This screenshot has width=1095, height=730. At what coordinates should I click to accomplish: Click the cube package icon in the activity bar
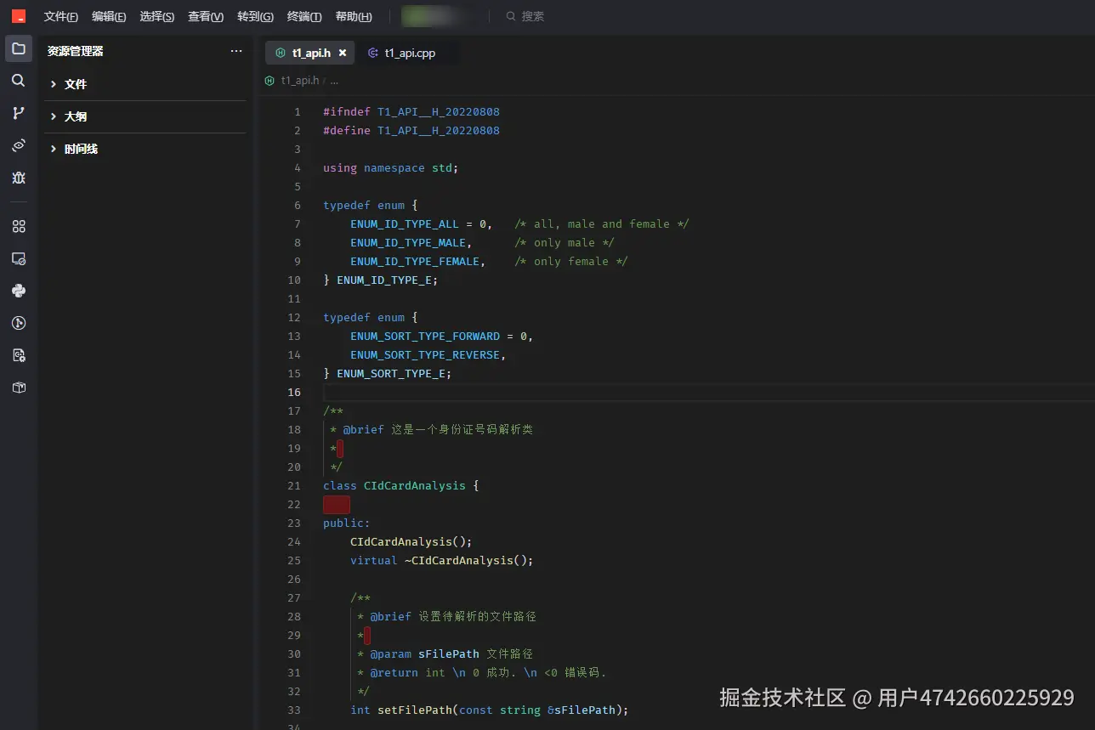pyautogui.click(x=18, y=387)
